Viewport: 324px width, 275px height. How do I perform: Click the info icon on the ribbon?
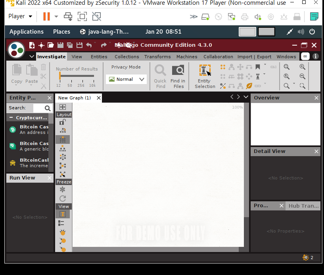click(x=315, y=56)
